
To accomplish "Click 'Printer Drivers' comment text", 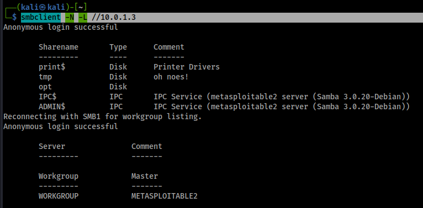I will click(x=187, y=67).
